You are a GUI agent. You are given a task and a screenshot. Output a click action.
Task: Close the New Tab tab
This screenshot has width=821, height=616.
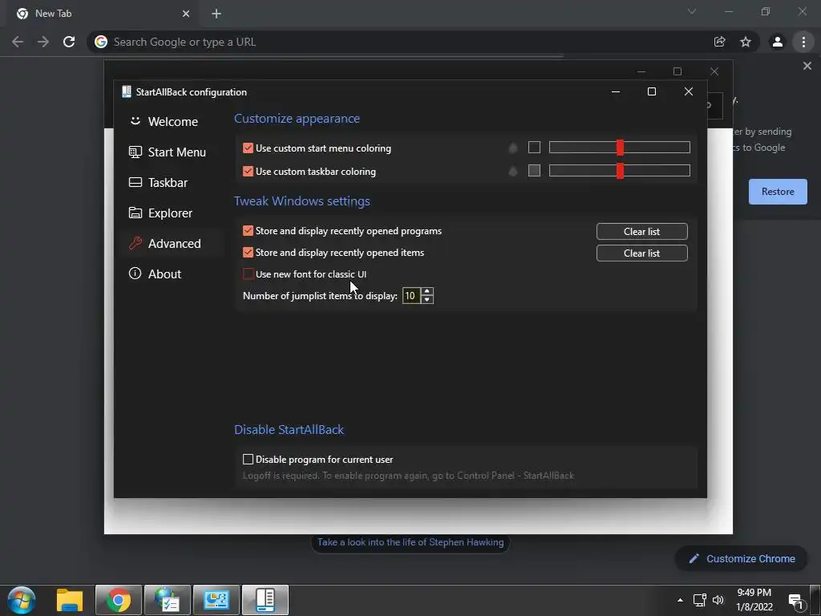point(186,14)
